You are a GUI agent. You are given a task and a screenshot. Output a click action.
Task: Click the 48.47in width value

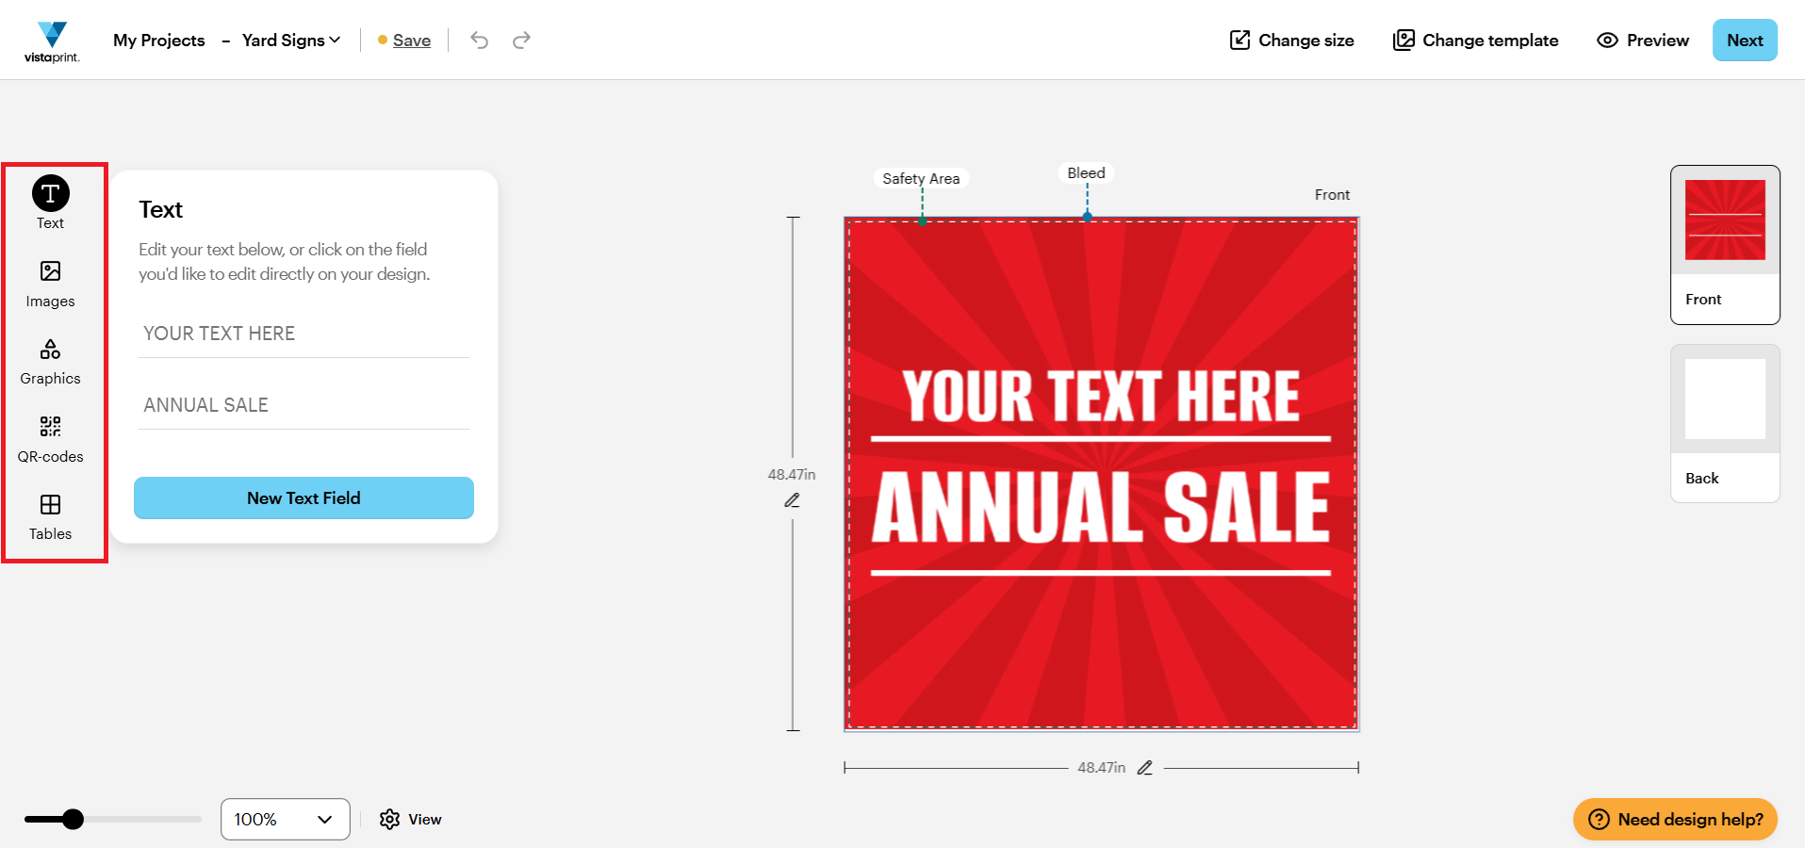click(x=1102, y=768)
